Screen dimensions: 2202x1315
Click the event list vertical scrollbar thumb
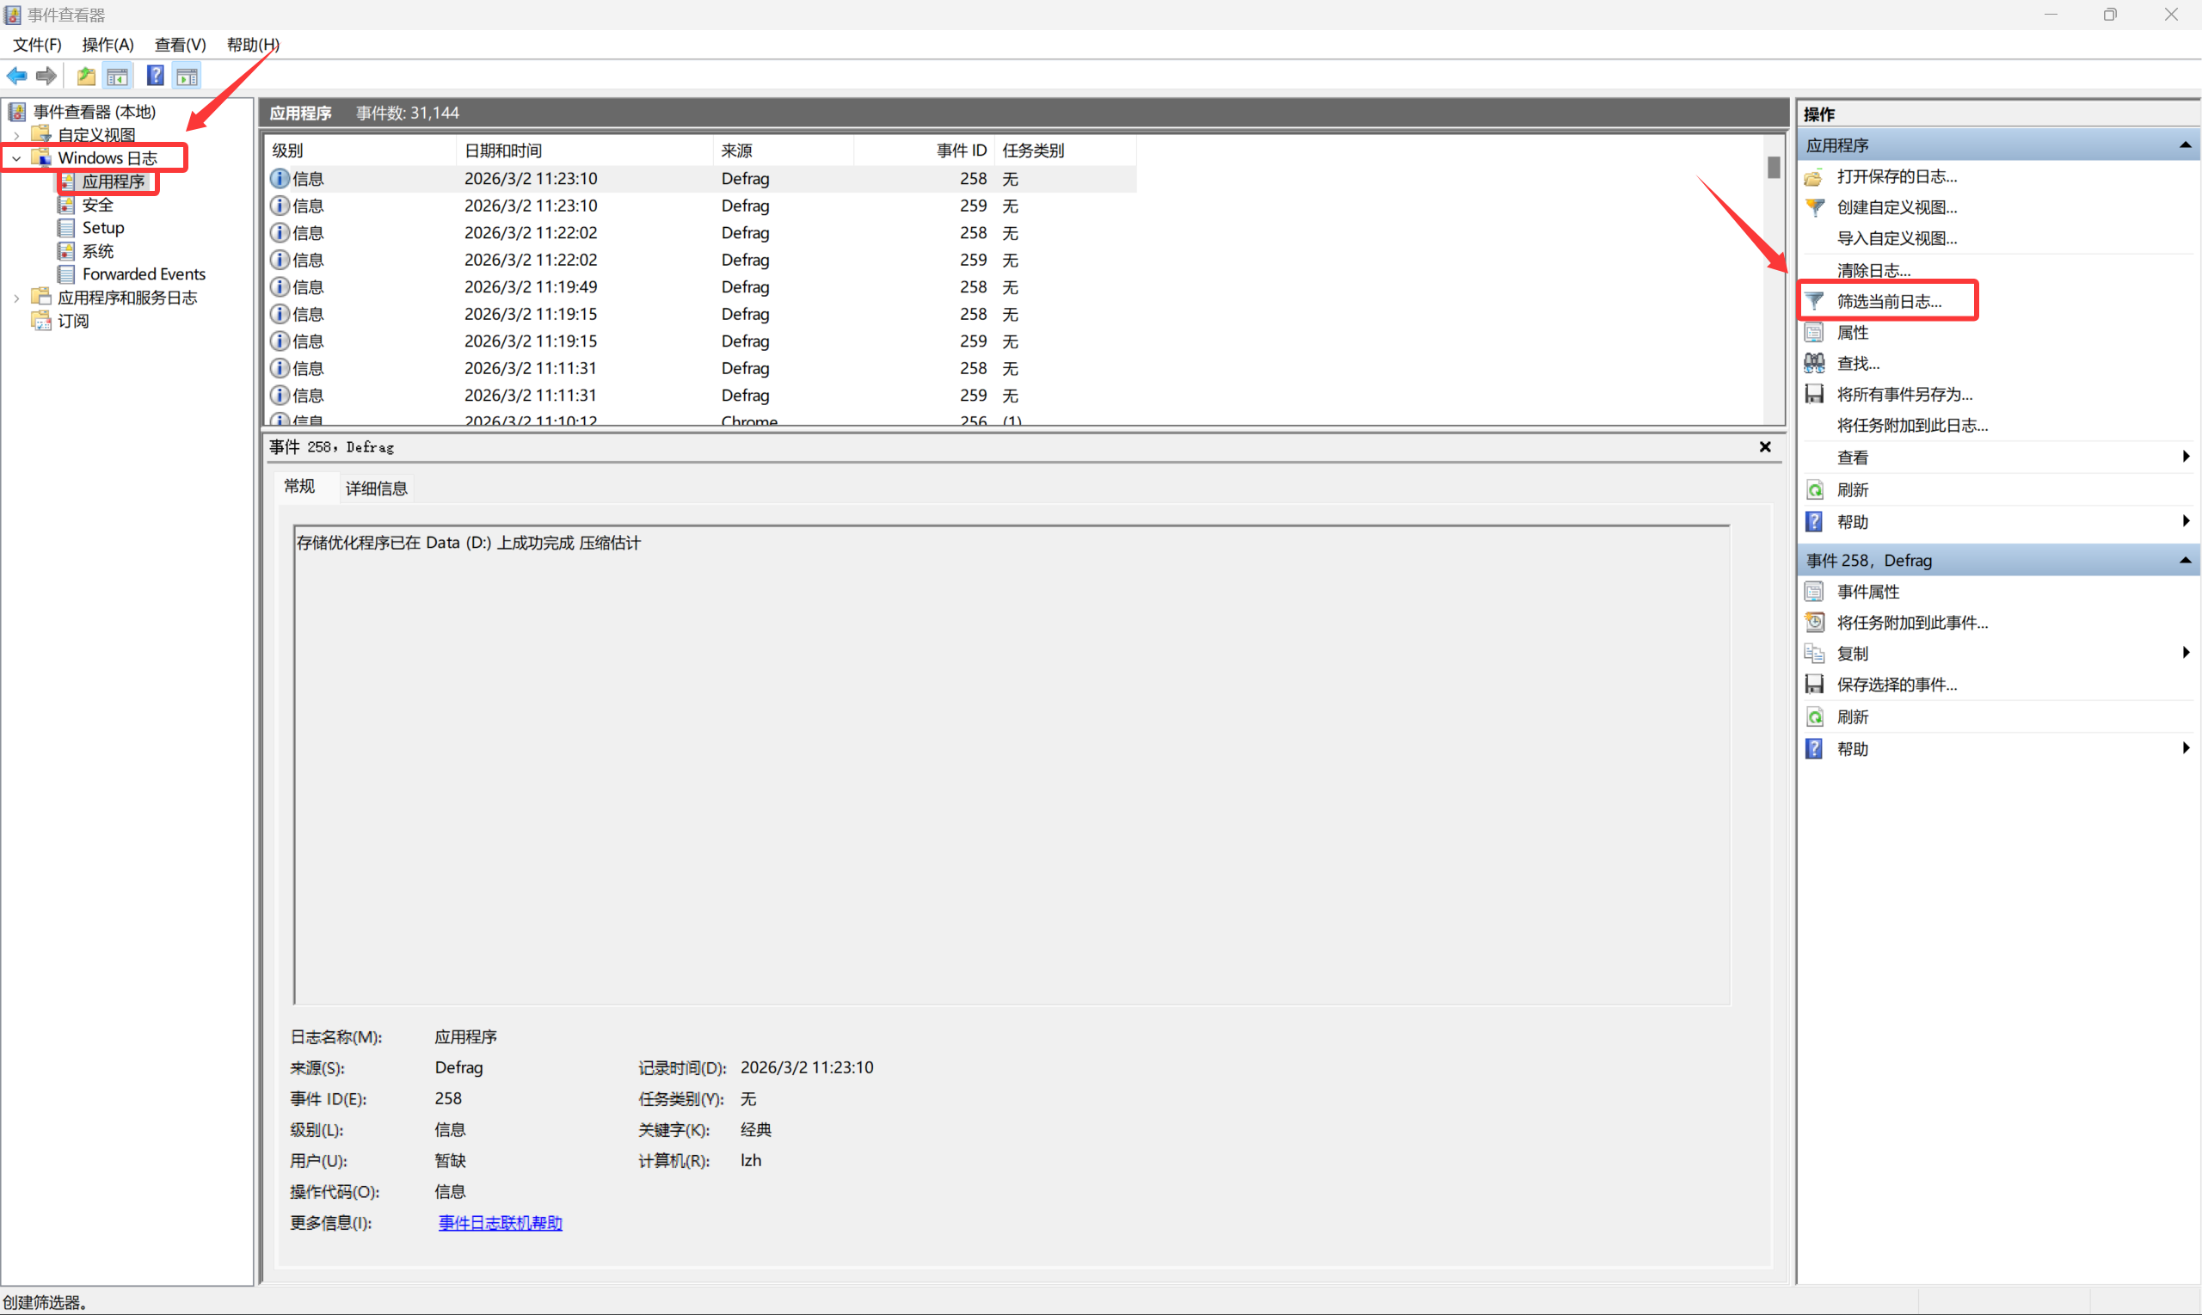point(1773,168)
